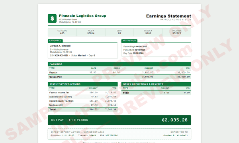Click the Pay Date 06/19/2026 line
Screen dimensions: 239x143
(x=133, y=53)
